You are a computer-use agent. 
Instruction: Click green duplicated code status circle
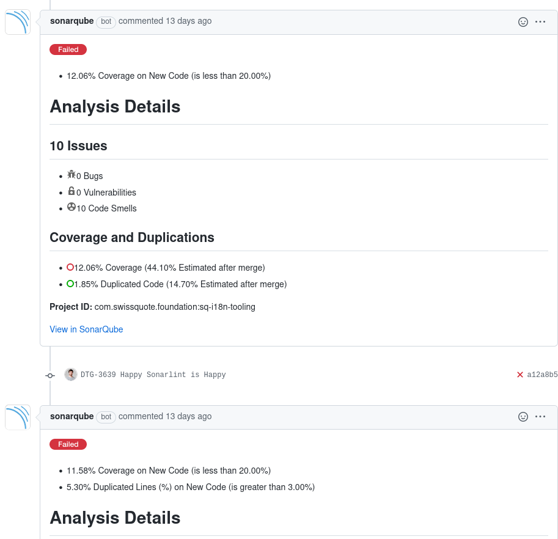pyautogui.click(x=70, y=284)
